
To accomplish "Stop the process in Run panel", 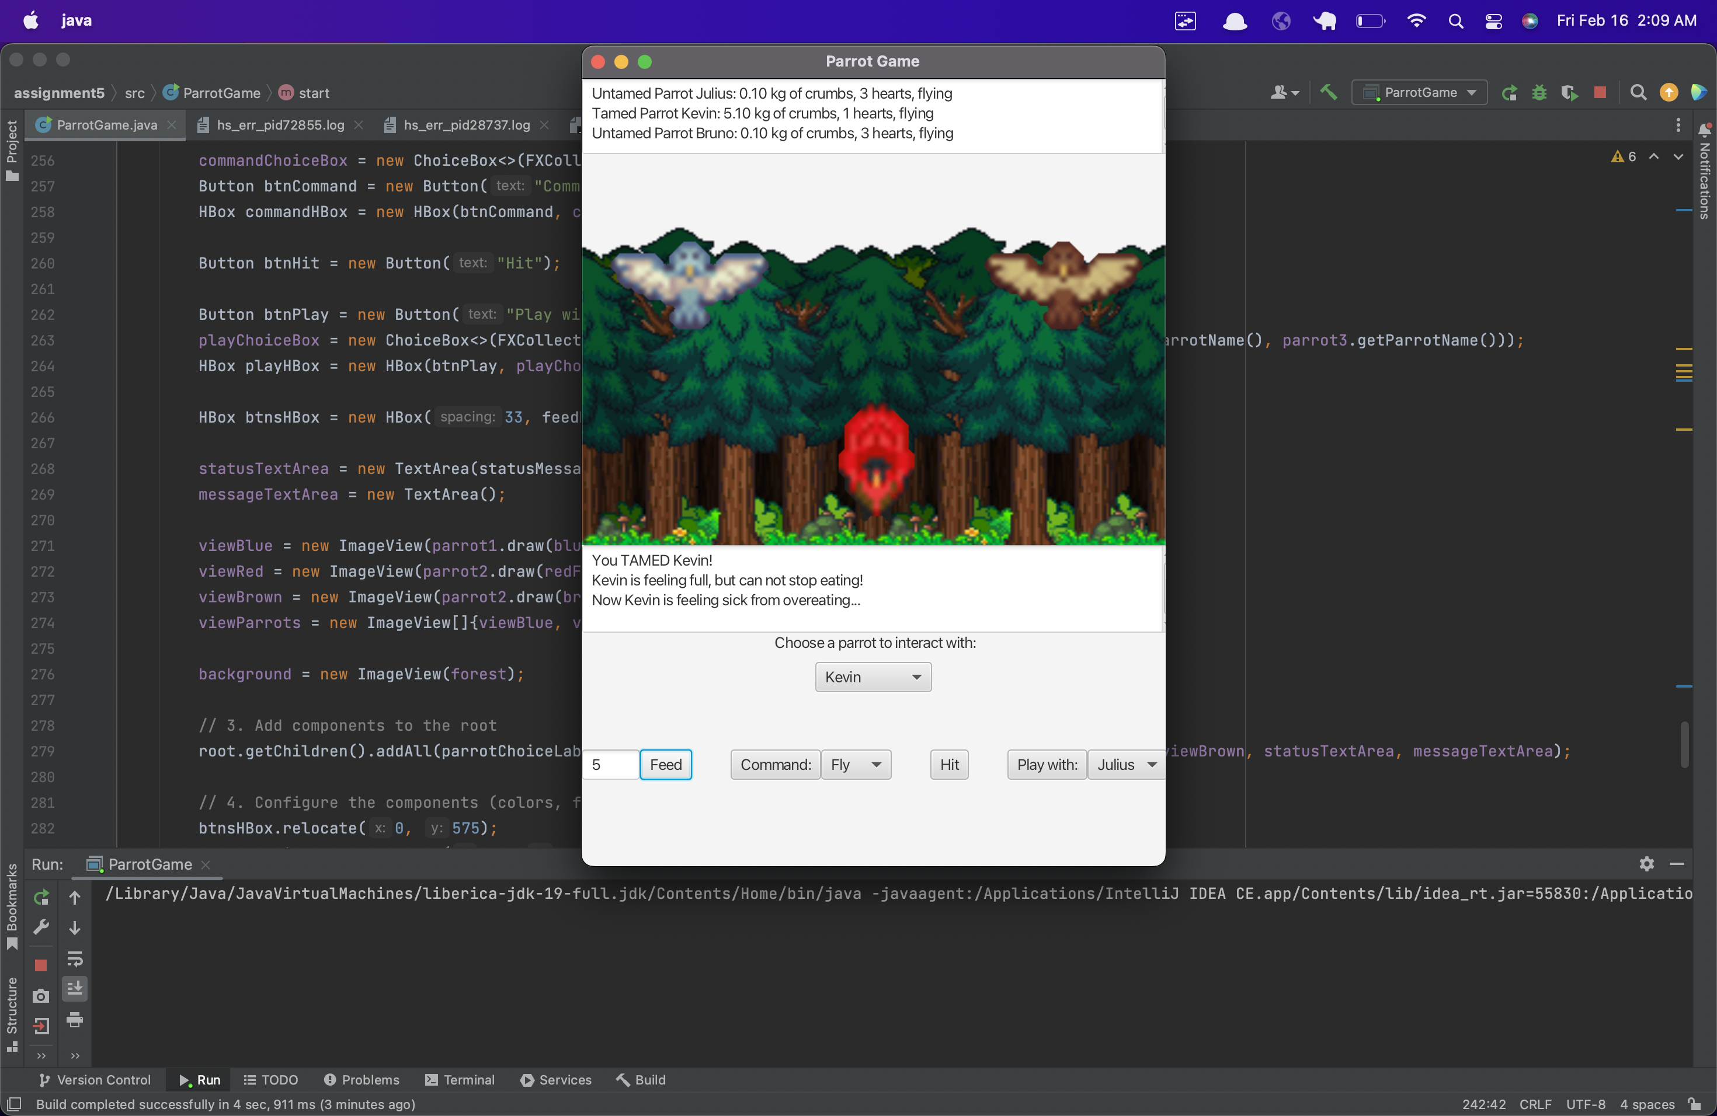I will tap(41, 965).
